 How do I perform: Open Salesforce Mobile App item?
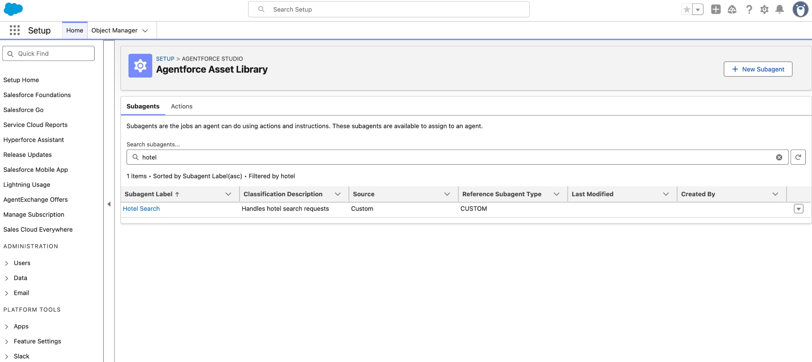pos(35,170)
